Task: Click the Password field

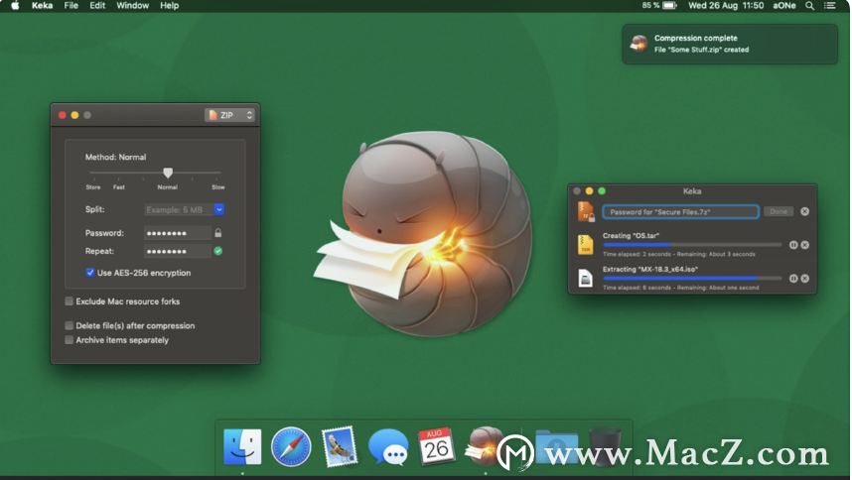Action: point(177,233)
